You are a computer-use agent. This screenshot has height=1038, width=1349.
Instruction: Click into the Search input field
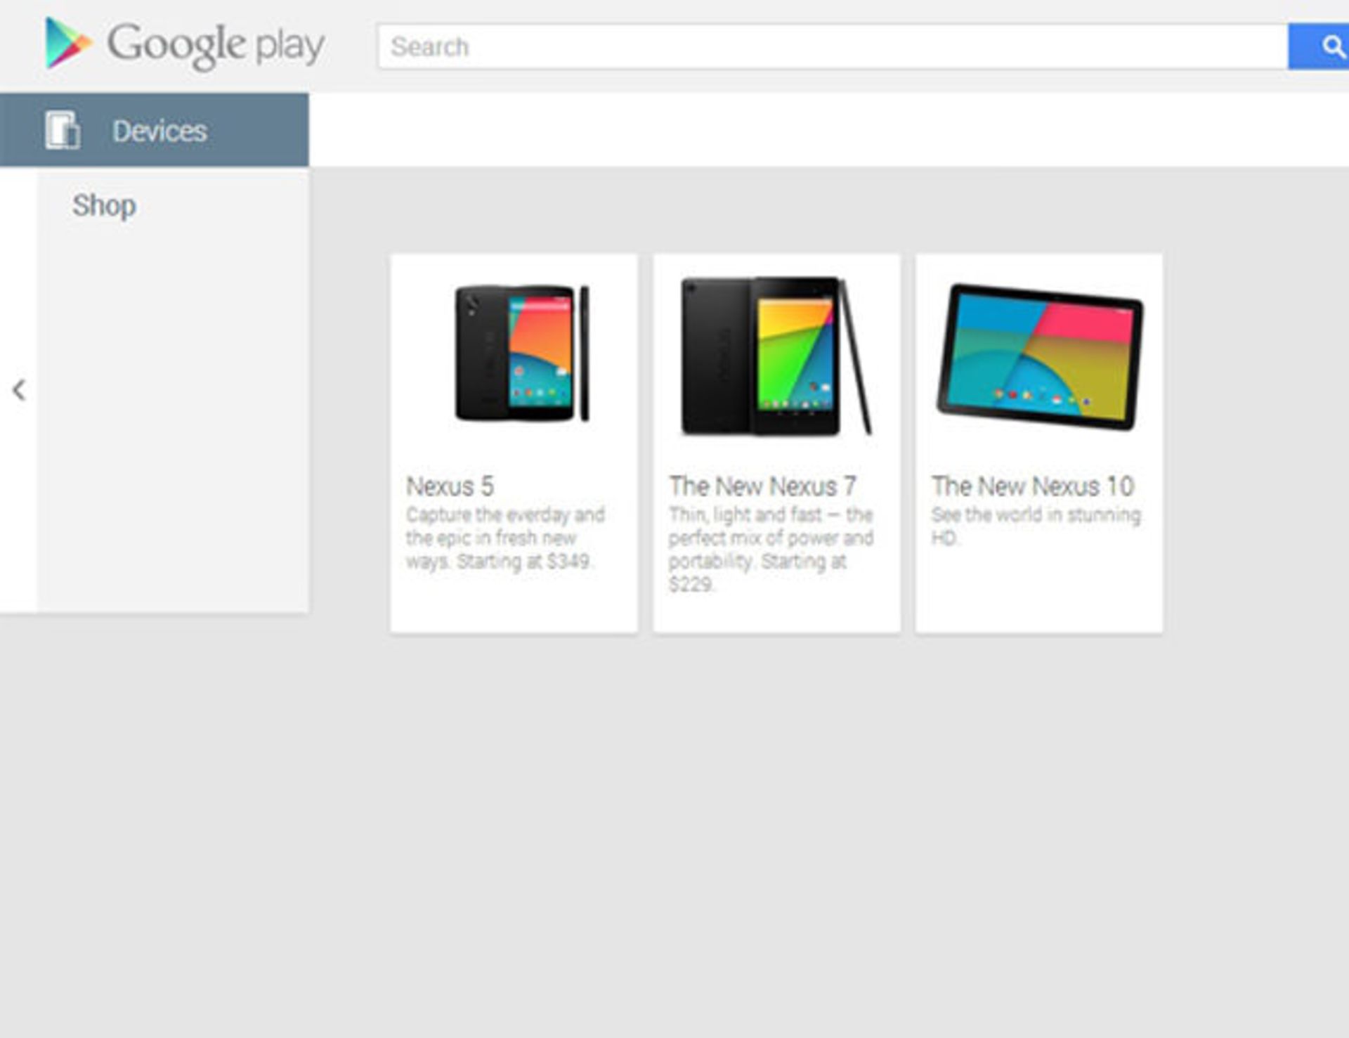click(833, 46)
